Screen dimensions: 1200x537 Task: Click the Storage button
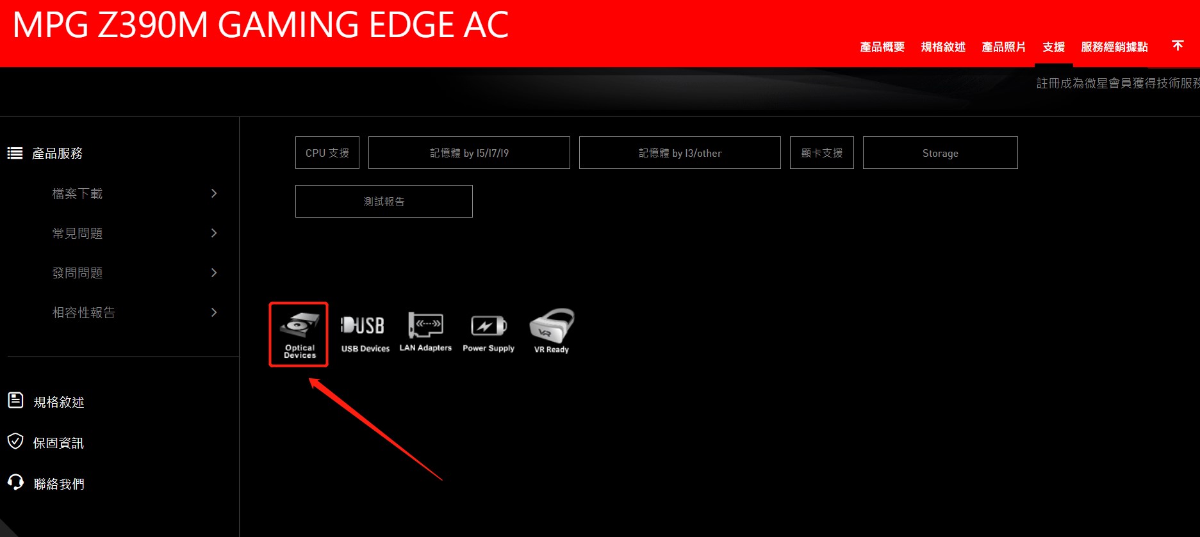pyautogui.click(x=940, y=153)
